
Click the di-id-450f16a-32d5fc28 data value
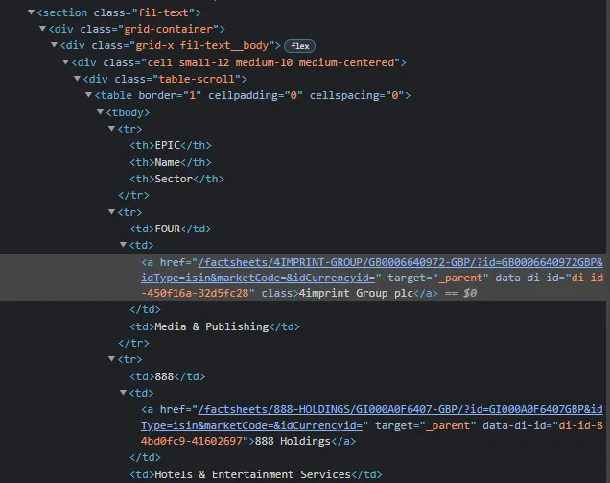pos(372,285)
